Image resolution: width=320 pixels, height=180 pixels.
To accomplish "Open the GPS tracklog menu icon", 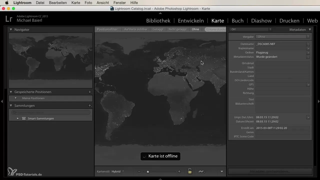I will [x=201, y=171].
